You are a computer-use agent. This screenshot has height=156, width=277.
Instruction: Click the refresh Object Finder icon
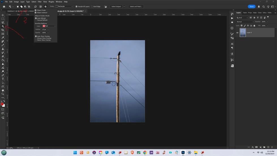pyautogui.click(x=35, y=7)
